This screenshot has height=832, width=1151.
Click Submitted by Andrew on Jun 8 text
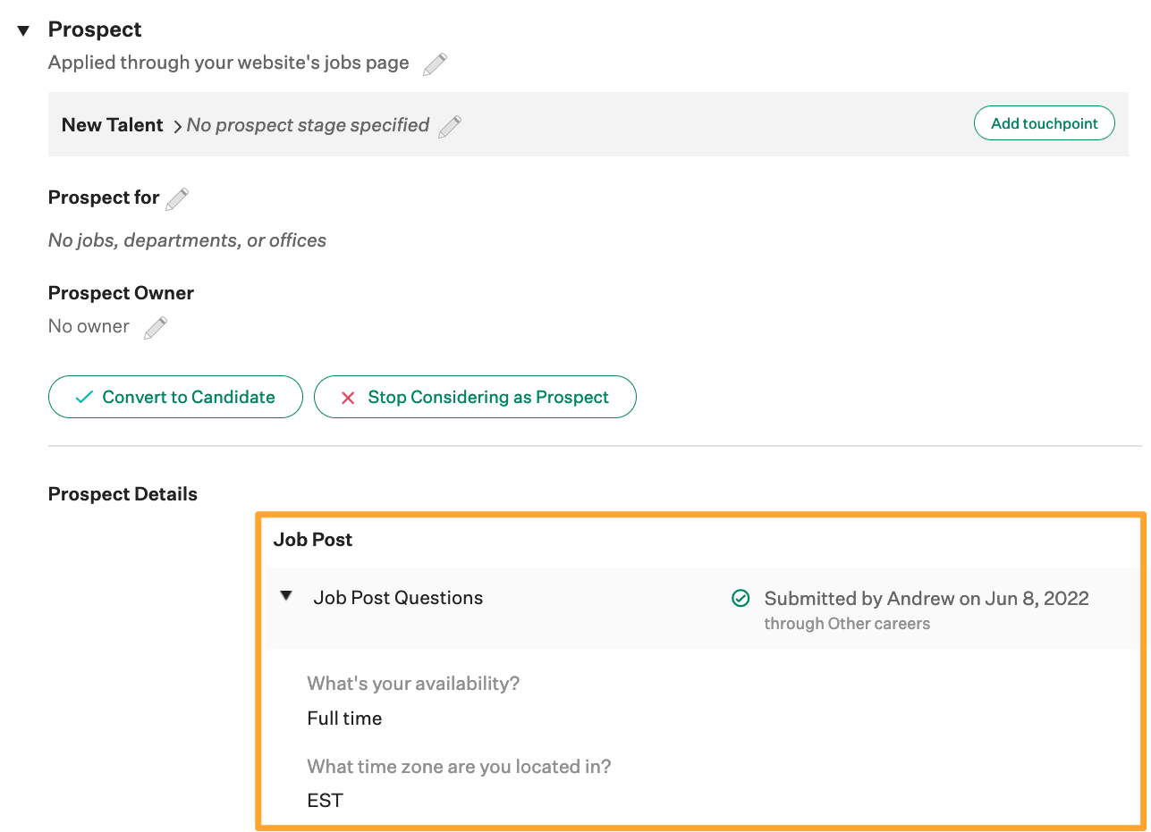point(926,599)
